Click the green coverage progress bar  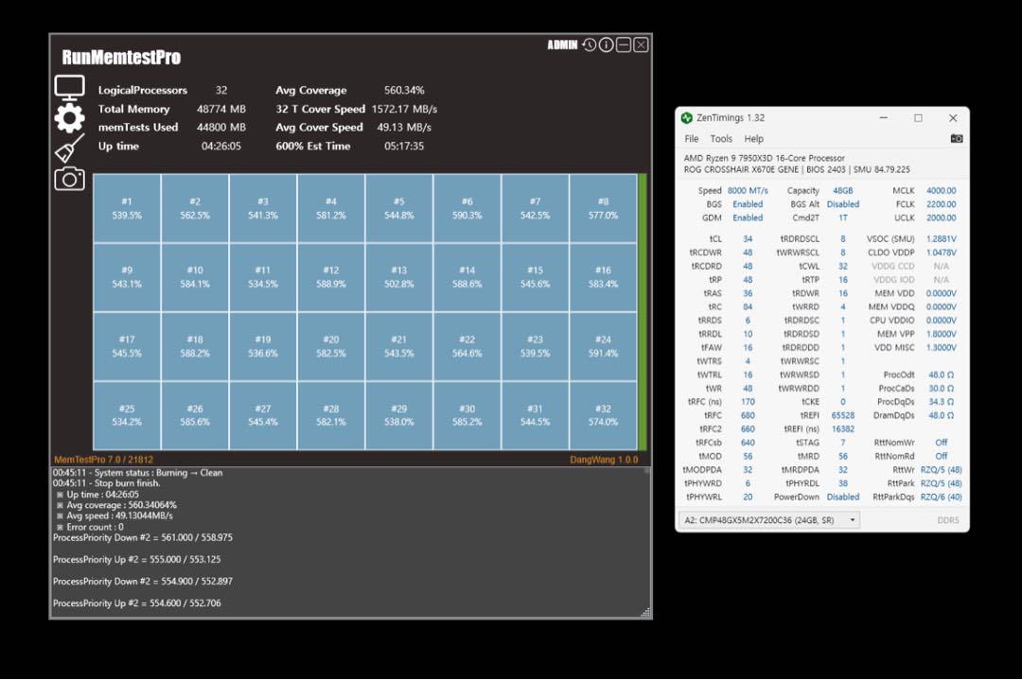[643, 311]
